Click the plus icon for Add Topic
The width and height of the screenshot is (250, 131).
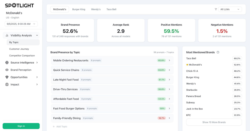tap(53, 126)
